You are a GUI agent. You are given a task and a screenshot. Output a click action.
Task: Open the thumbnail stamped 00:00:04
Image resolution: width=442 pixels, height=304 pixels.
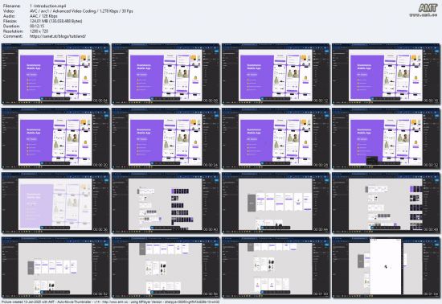pyautogui.click(x=55, y=74)
